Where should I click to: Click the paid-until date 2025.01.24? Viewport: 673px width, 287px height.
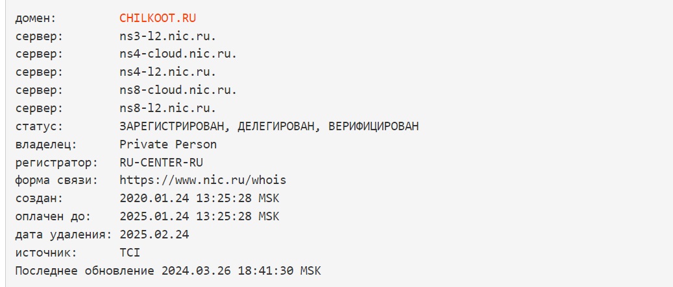(x=154, y=216)
